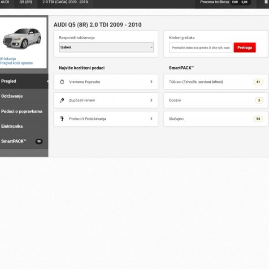Click the 98 badge on SmartPACK sidebar item

point(39,141)
